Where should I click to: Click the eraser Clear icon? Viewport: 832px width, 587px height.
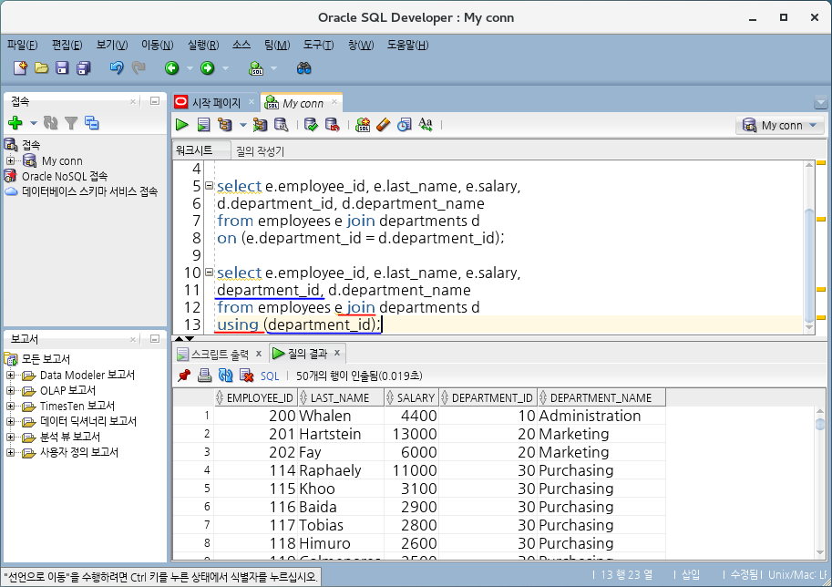383,125
